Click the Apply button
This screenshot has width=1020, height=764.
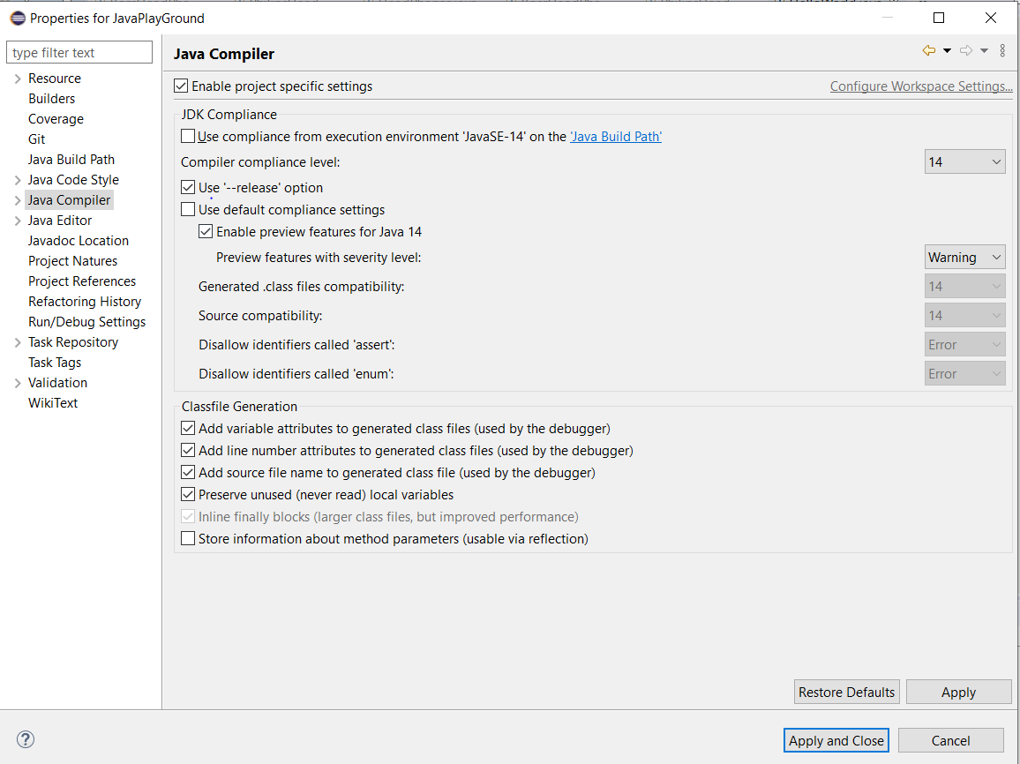pos(958,692)
